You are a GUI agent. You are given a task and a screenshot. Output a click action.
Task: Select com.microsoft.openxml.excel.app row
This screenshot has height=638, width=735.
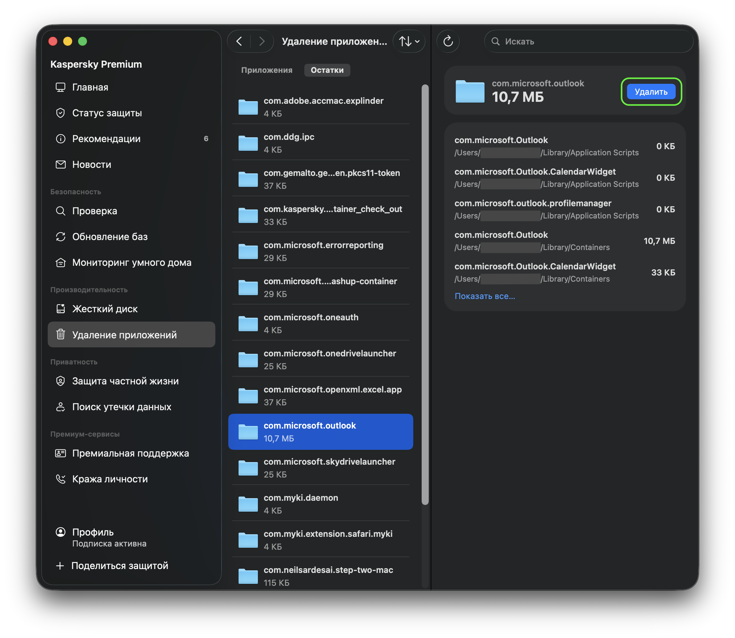point(320,396)
